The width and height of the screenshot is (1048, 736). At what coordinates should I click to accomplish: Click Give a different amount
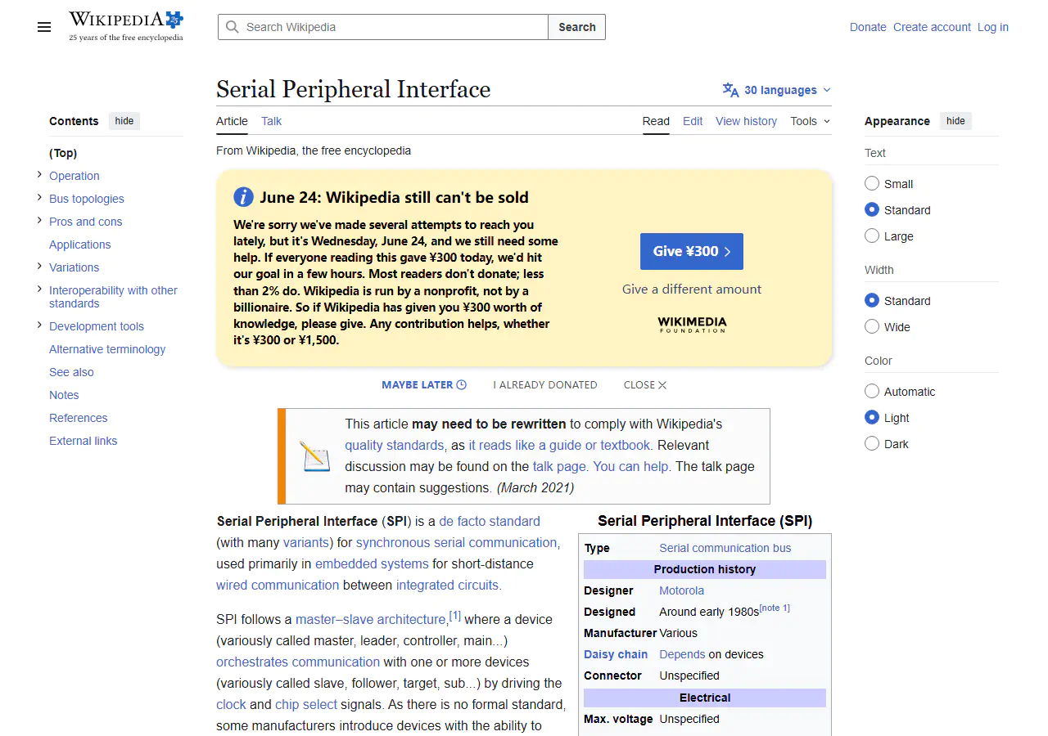(692, 289)
